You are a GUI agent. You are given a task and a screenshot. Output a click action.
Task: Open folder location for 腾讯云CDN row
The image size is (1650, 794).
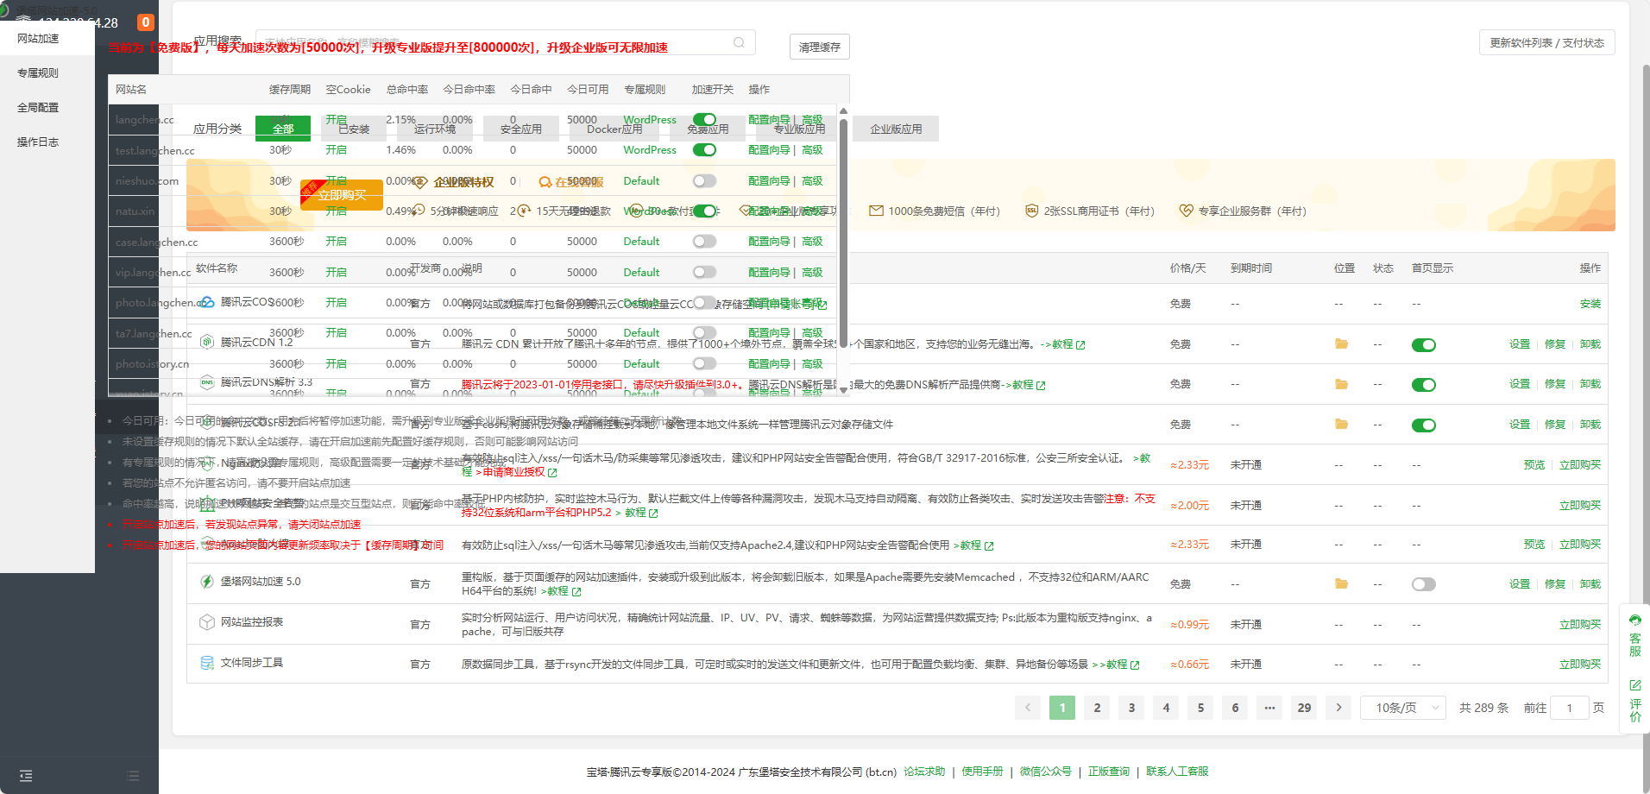[x=1341, y=343]
